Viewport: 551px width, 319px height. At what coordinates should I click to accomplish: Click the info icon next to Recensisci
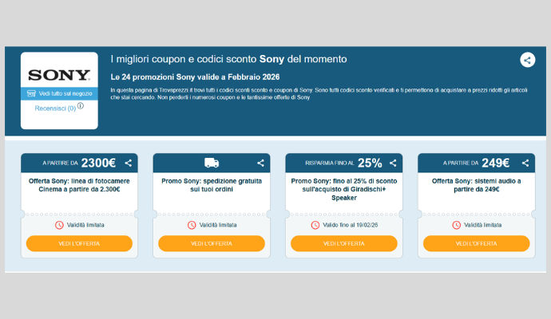[x=81, y=105]
